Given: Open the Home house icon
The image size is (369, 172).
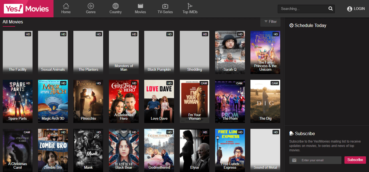Looking at the screenshot, I should [66, 6].
